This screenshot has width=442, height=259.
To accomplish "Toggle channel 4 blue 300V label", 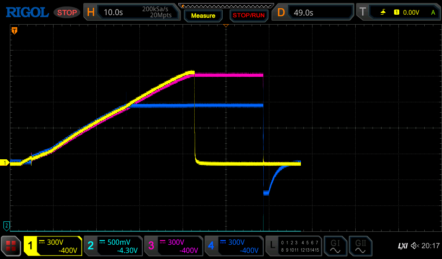I will click(x=234, y=246).
